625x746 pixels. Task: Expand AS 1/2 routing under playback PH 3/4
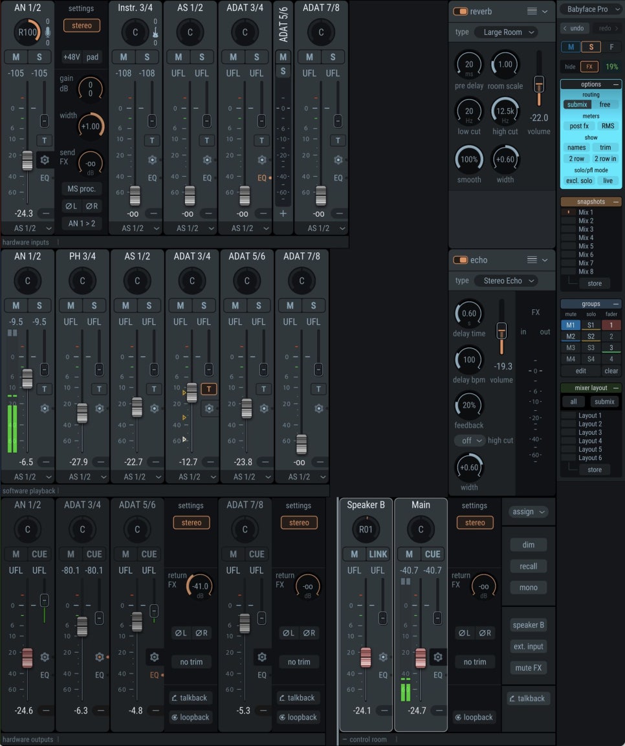point(83,477)
